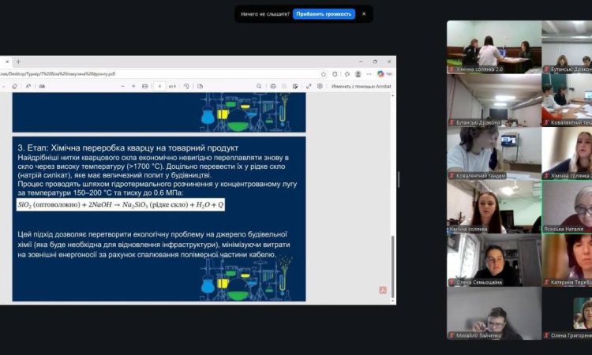
Task: Activate the PDF read aloud icon
Action: [28, 87]
